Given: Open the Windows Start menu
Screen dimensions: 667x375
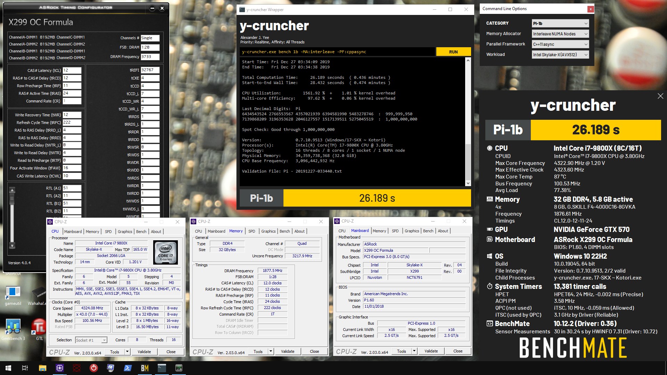Looking at the screenshot, I should pyautogui.click(x=8, y=368).
